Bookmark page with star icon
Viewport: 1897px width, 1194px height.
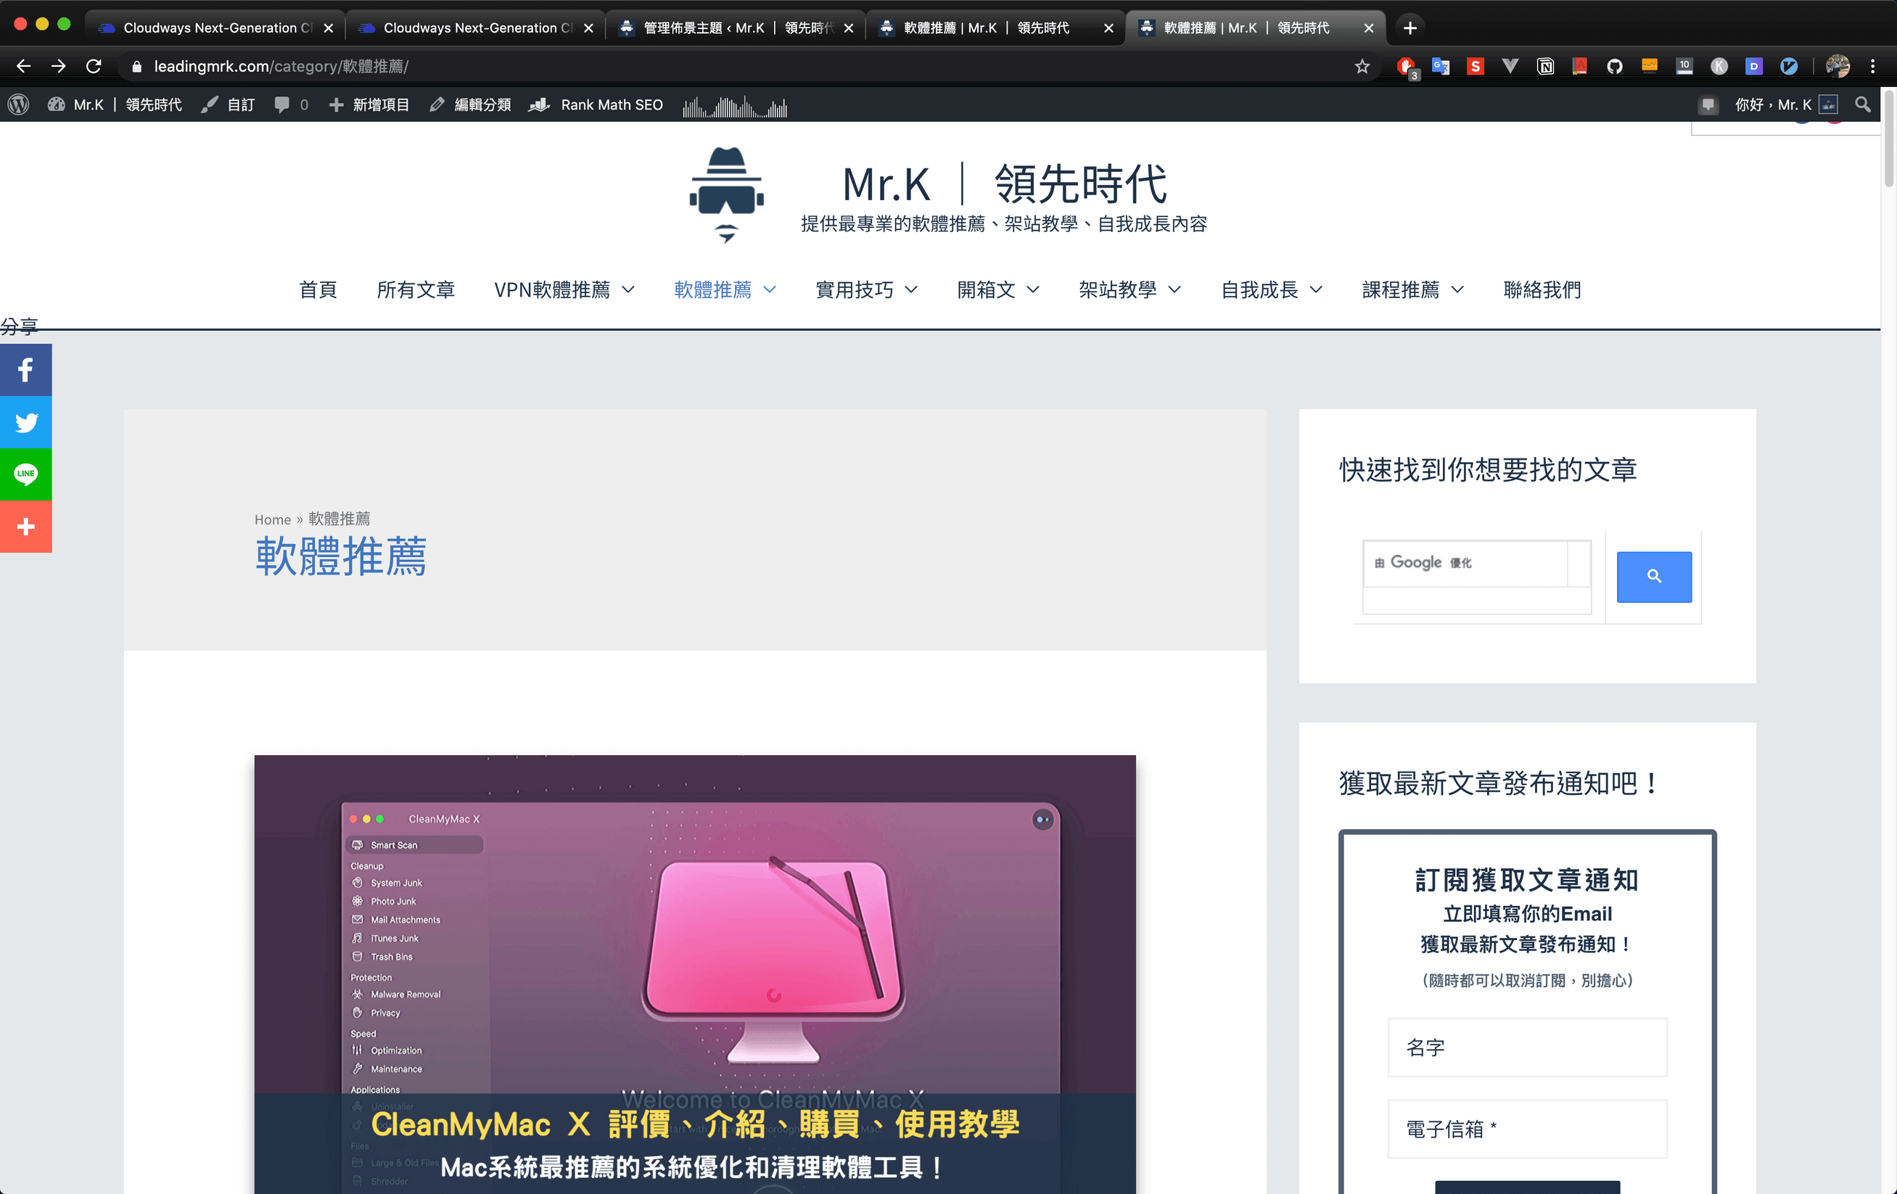(1362, 66)
